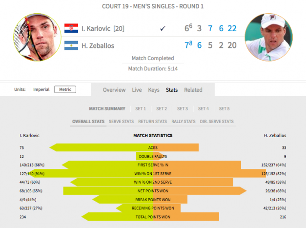View the DIR. SERVE STATS section

tap(217, 122)
